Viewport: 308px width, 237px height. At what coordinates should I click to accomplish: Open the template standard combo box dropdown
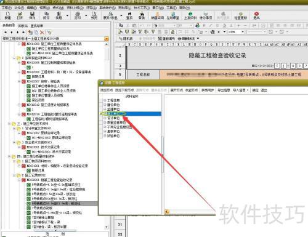coord(107,39)
